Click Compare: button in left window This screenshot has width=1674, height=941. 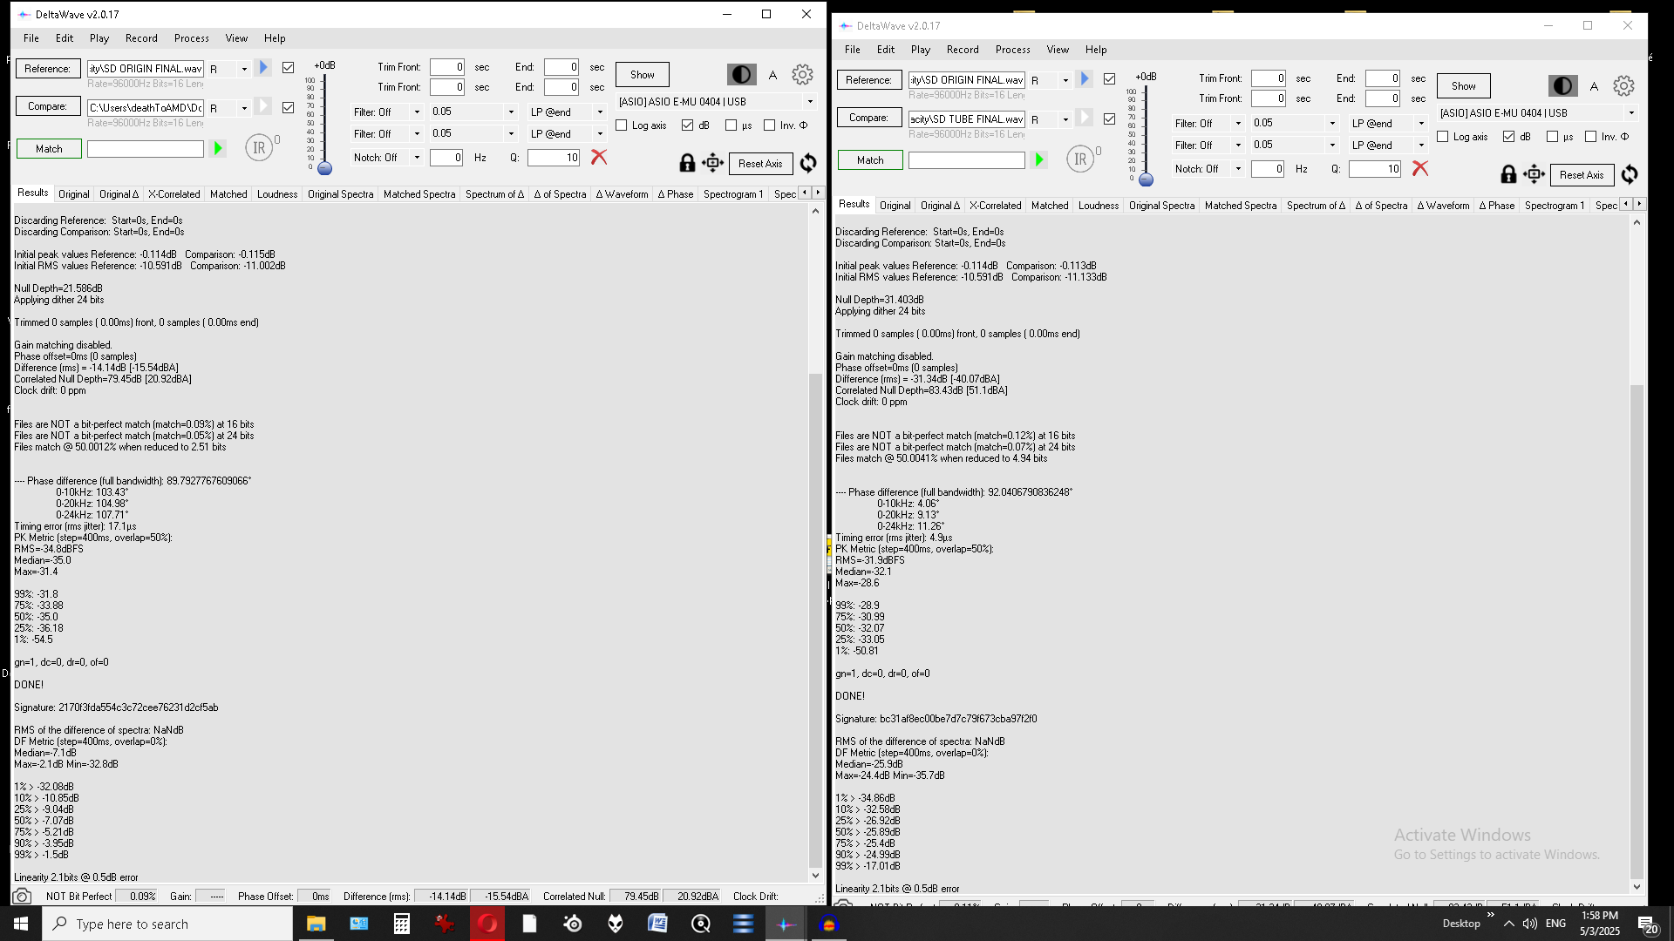pos(47,106)
